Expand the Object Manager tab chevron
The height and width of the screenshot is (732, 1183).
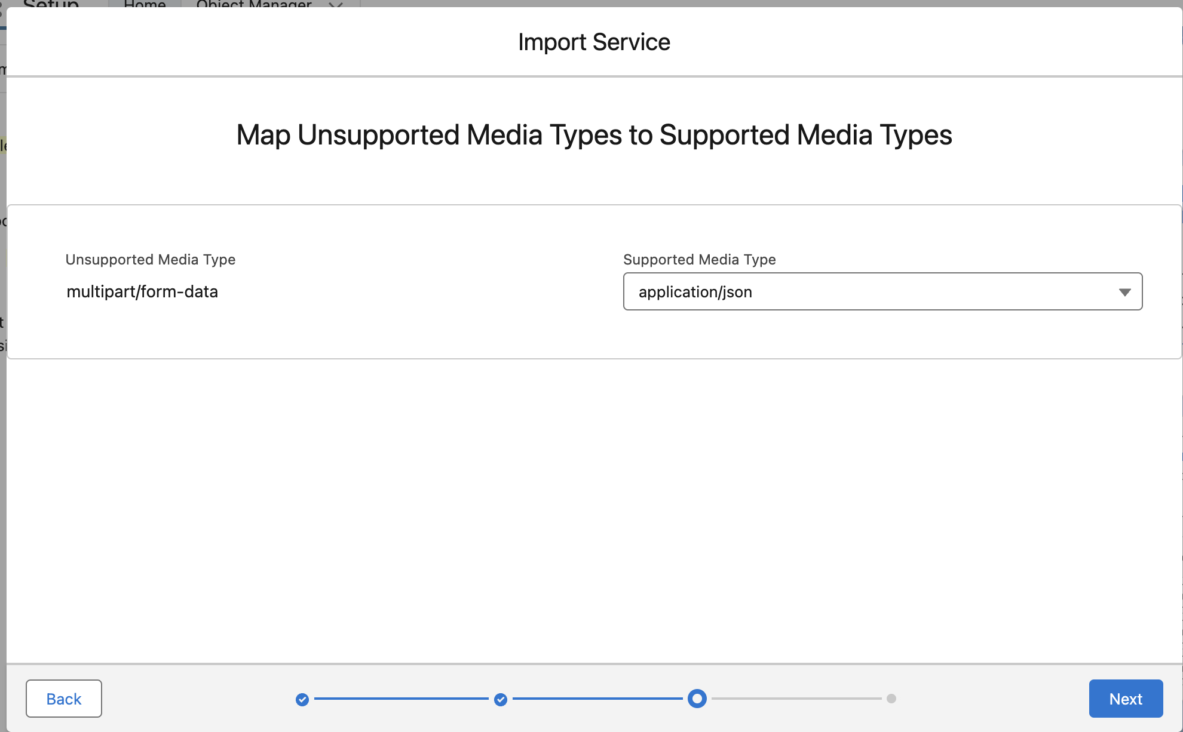(x=336, y=4)
